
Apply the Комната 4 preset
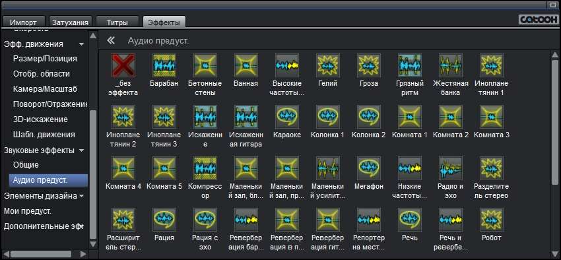coord(123,168)
